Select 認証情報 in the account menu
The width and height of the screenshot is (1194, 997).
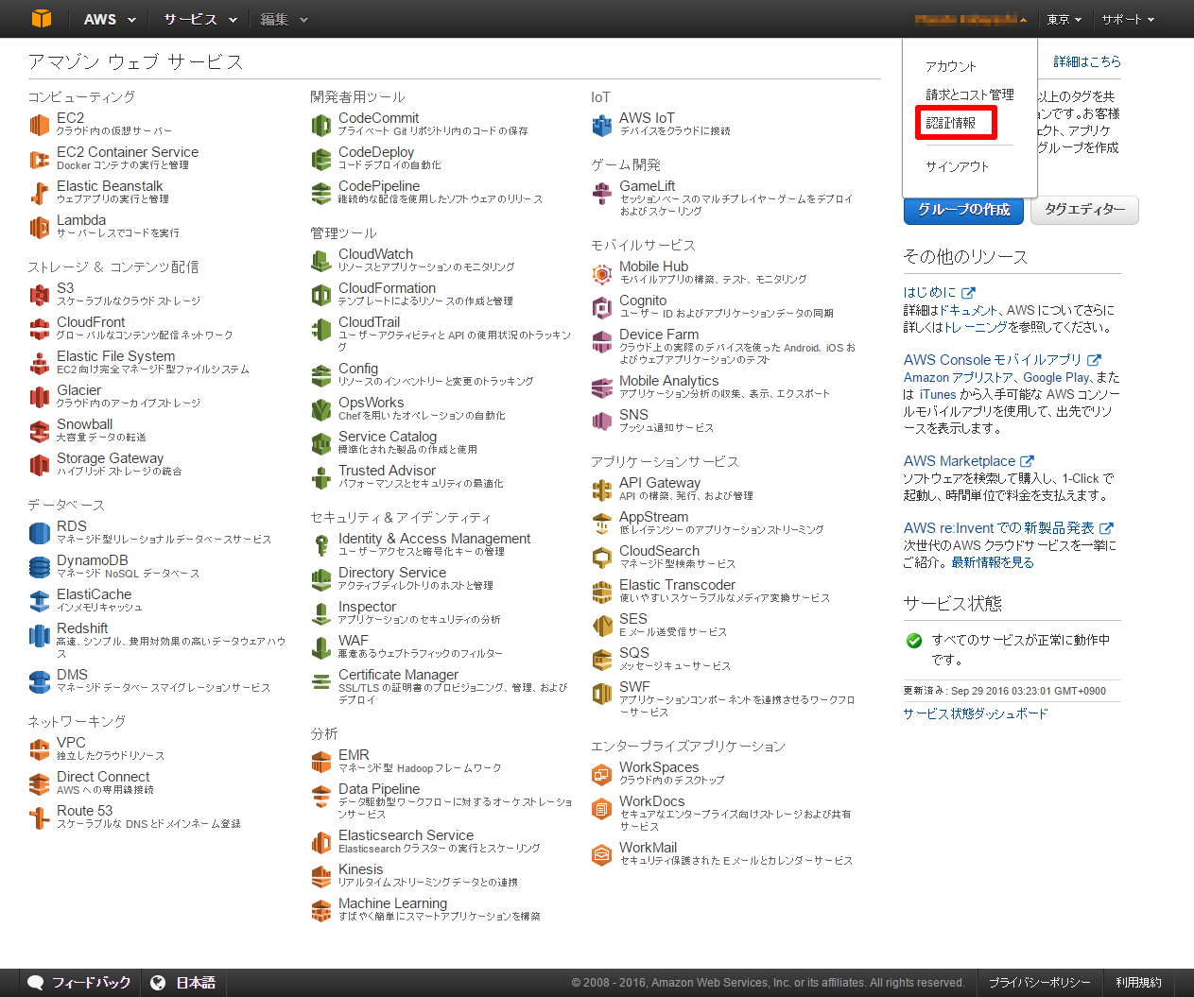point(951,123)
